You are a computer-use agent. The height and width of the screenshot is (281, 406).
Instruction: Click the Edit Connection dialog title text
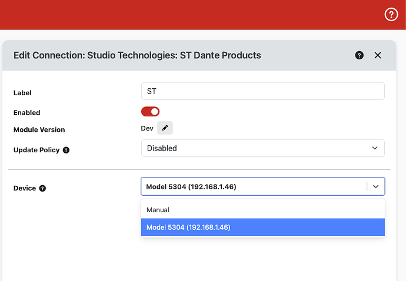137,55
